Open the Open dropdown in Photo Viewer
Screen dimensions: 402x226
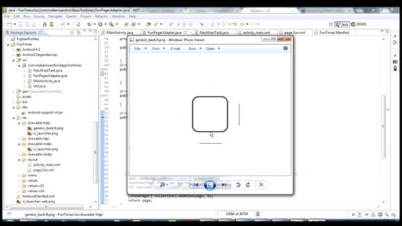[213, 49]
